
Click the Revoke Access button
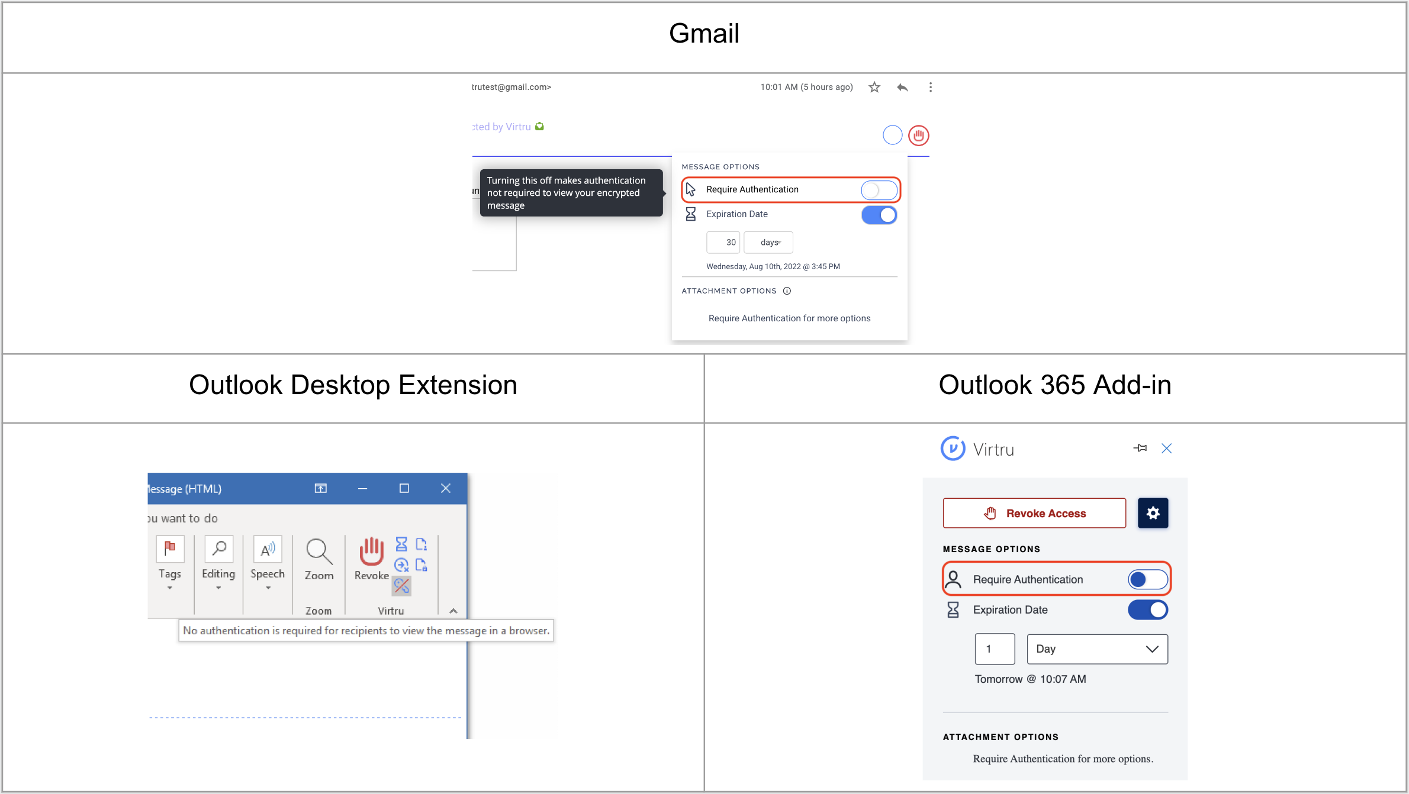tap(1034, 513)
